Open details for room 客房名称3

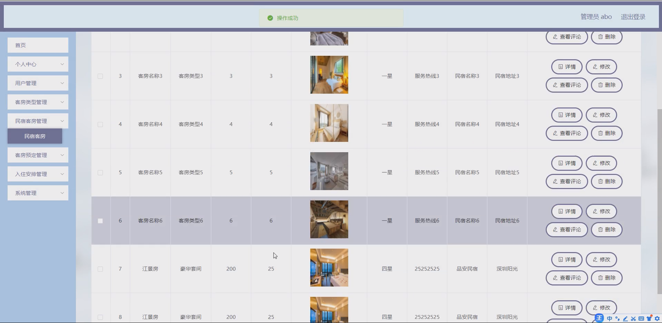(567, 67)
